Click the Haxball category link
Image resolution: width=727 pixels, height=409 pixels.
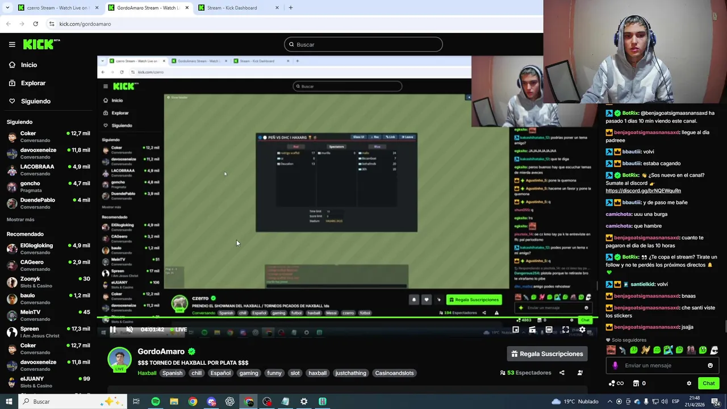tap(147, 373)
